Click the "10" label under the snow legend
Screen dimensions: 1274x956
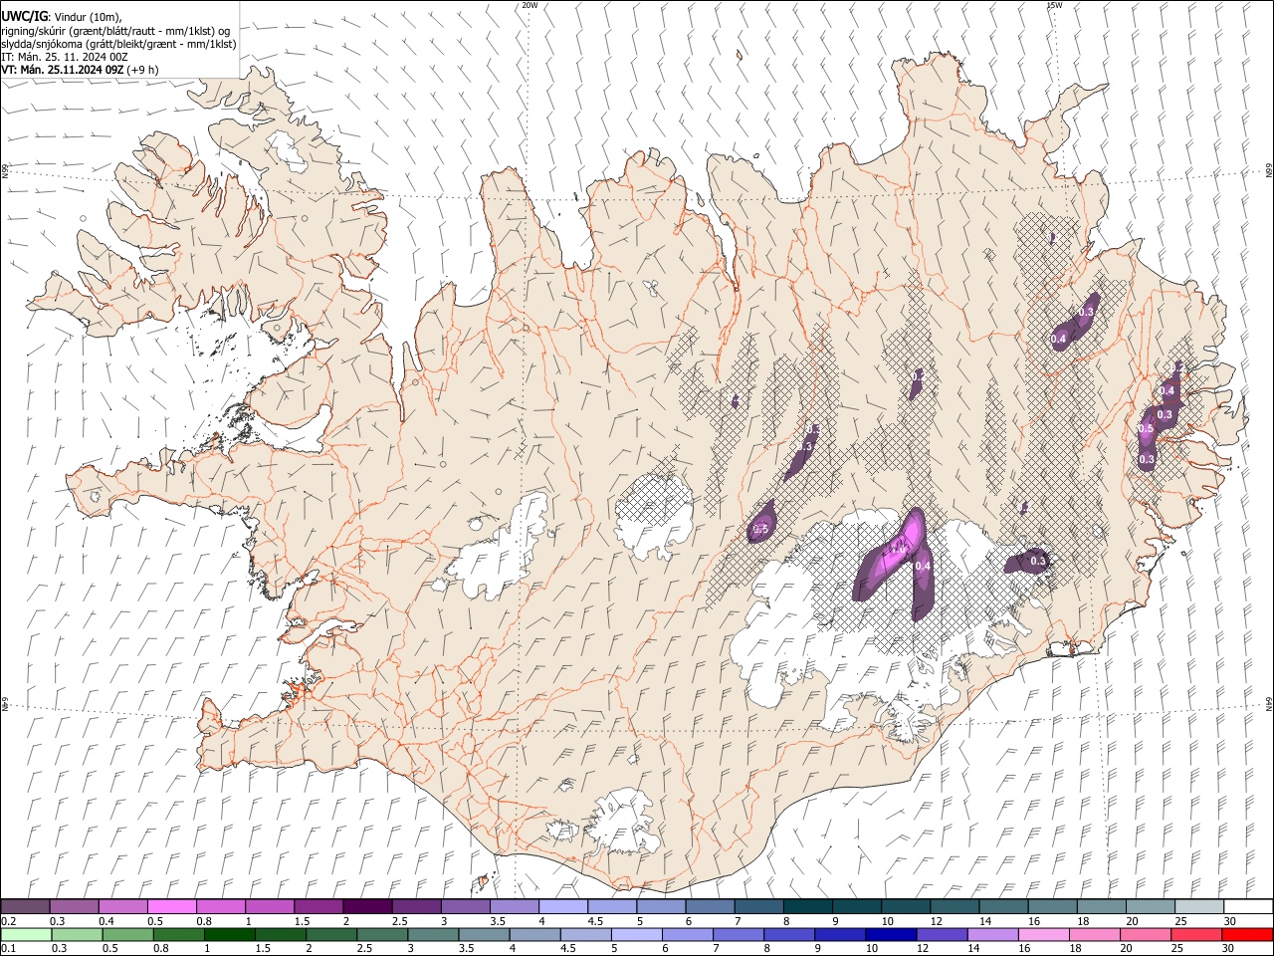(887, 921)
